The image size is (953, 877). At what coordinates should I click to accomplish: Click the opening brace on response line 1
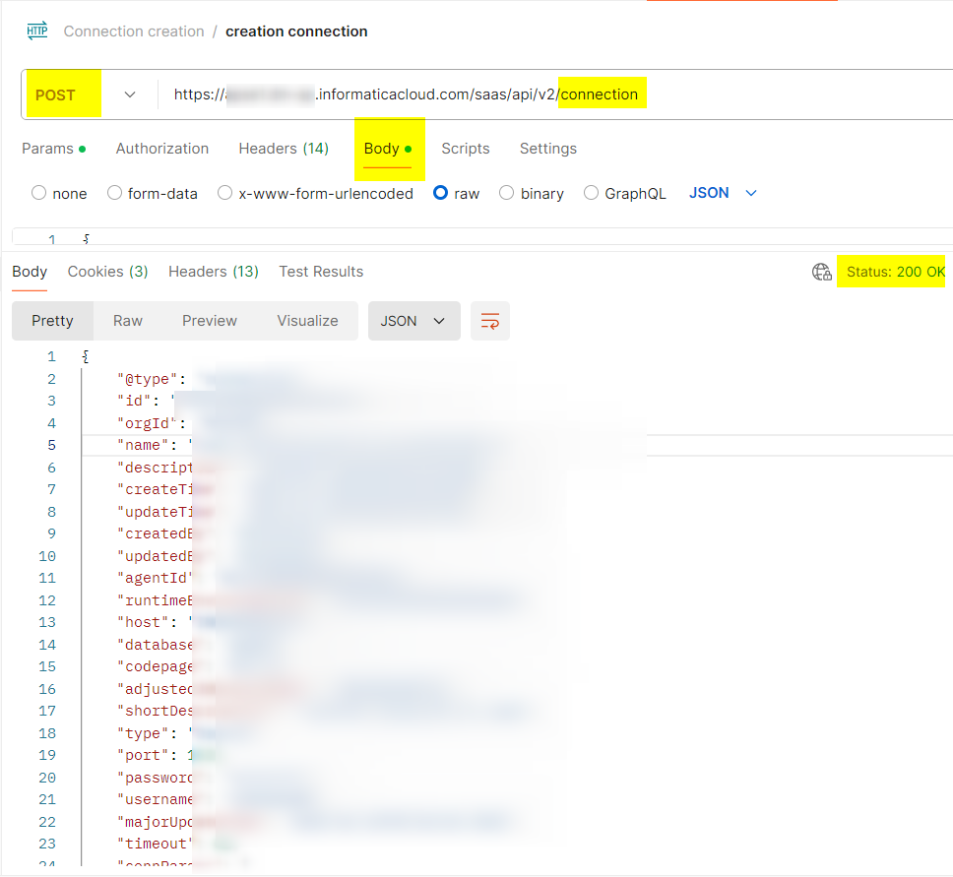(86, 356)
